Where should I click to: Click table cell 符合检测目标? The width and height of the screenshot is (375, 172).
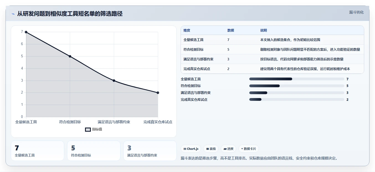193,50
